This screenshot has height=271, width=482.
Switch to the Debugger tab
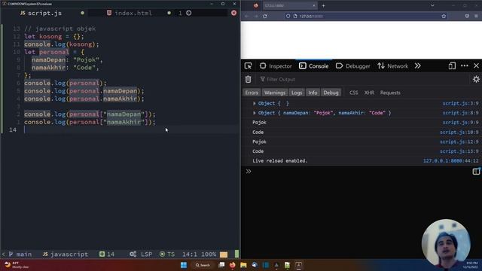tap(353, 66)
